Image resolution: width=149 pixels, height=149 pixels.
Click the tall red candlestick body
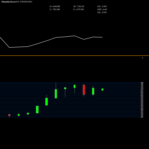click(84, 90)
